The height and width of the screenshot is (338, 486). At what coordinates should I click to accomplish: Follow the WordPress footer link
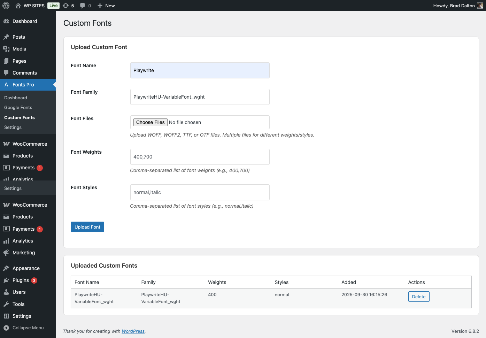click(x=133, y=331)
